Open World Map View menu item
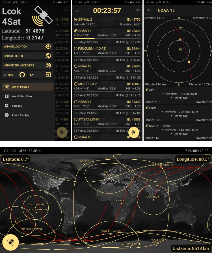212x253 pixels. coord(27,96)
